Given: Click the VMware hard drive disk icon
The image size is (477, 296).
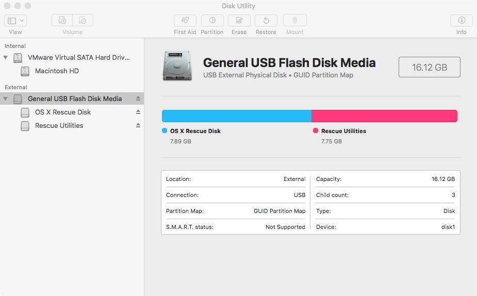Looking at the screenshot, I should click(18, 58).
